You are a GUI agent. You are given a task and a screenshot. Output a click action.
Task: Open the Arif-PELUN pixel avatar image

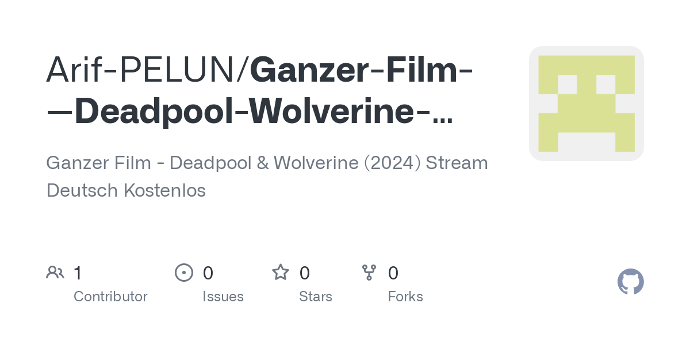pos(586,103)
